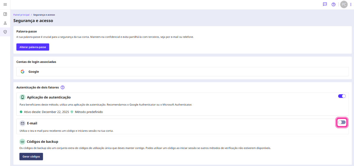Click the green active check icon
354x166 pixels.
pyautogui.click(x=21, y=112)
